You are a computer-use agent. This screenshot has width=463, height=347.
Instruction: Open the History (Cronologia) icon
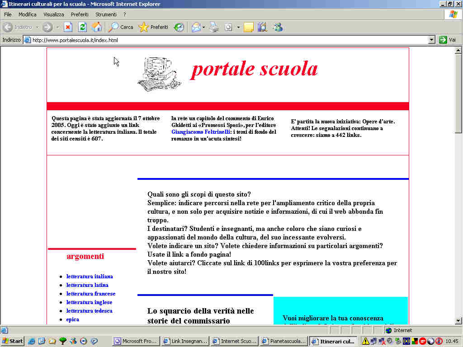(x=179, y=27)
